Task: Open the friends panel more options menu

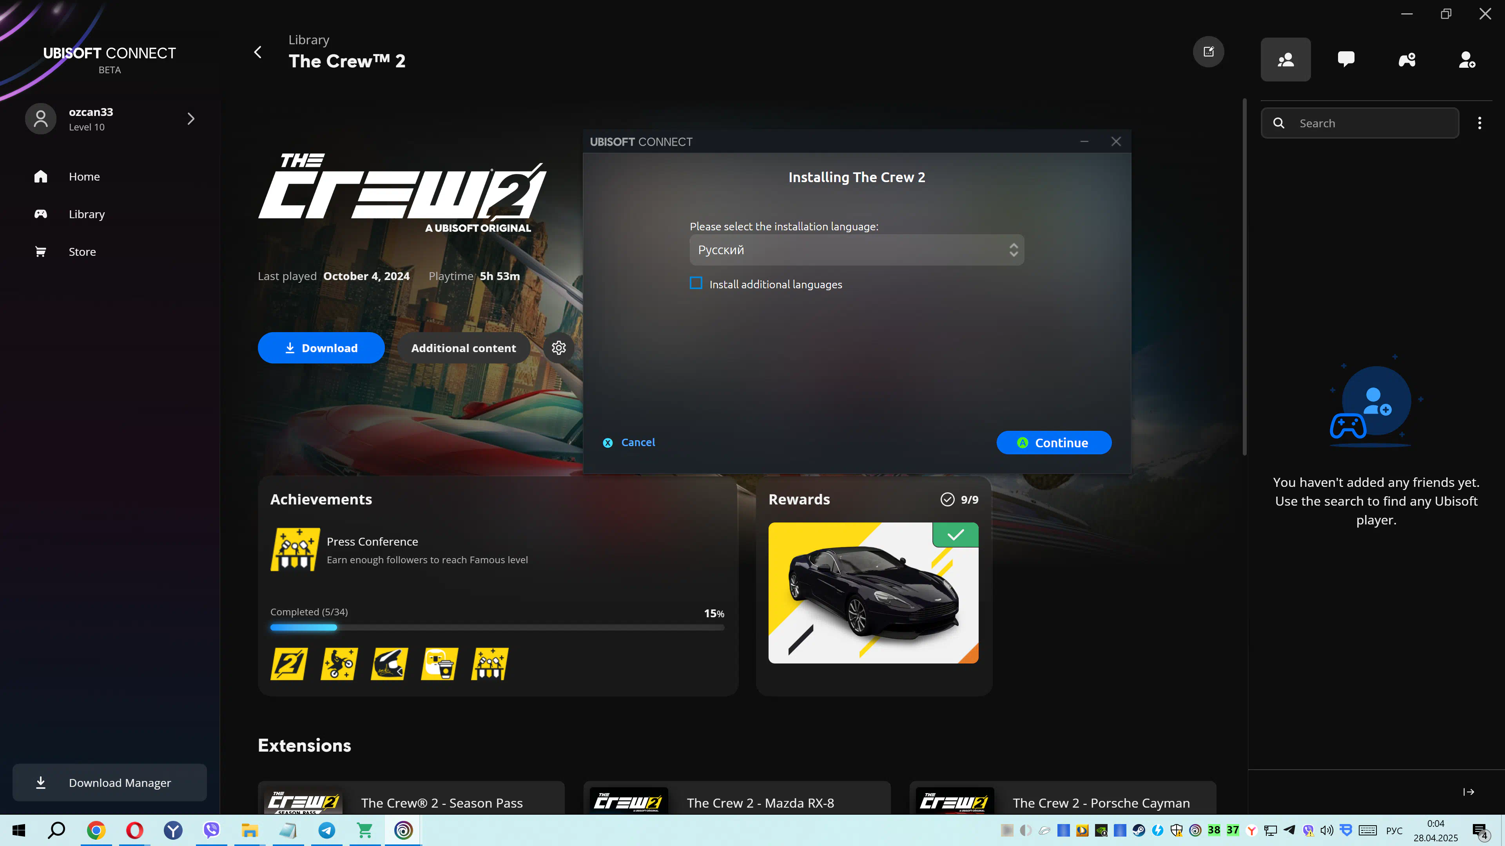Action: (1479, 123)
